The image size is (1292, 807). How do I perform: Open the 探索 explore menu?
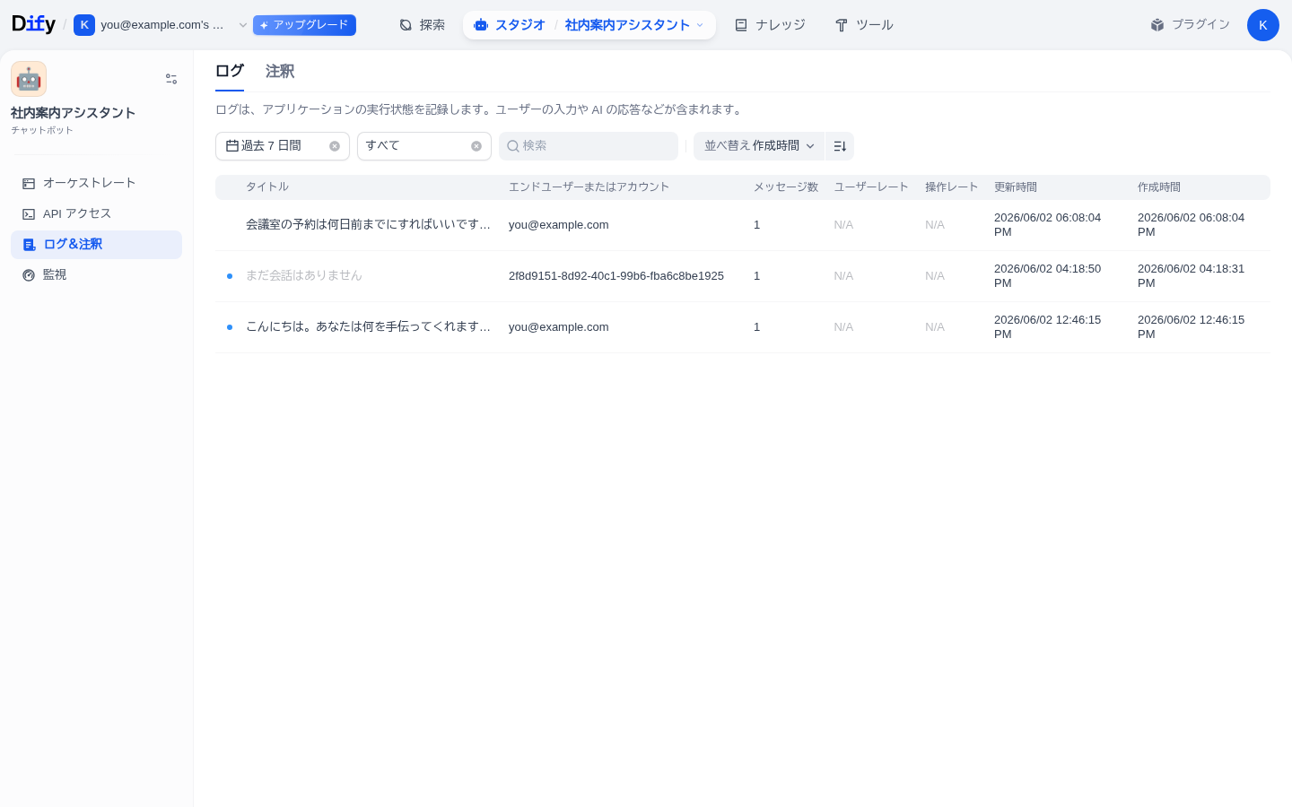pos(422,25)
